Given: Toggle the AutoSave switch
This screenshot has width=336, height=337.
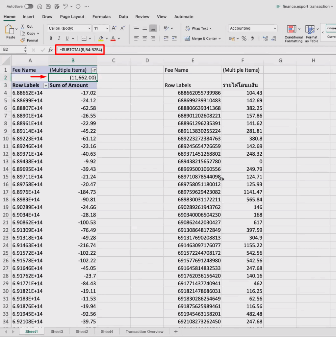Looking at the screenshot, I should 29,6.
